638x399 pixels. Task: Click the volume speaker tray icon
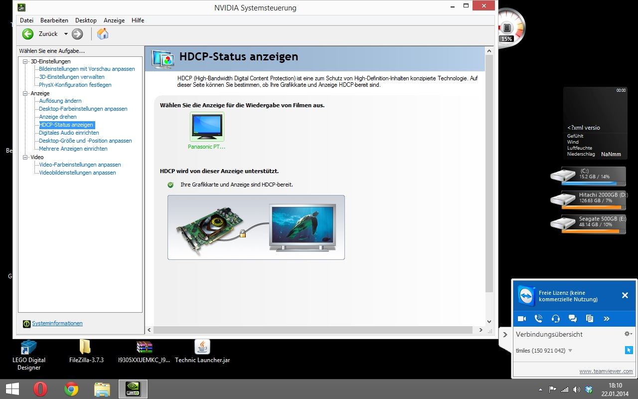tap(577, 390)
